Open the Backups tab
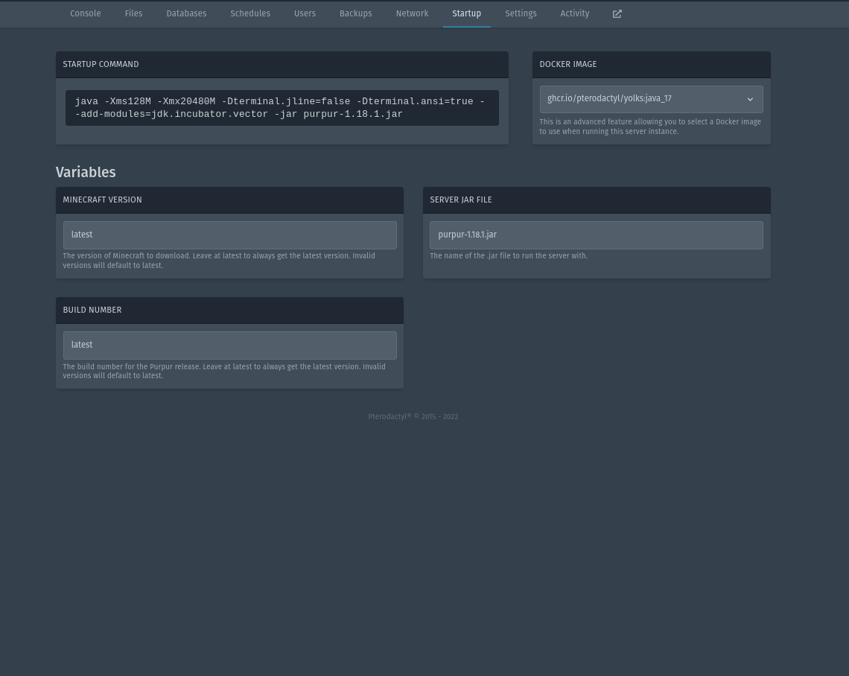Viewport: 849px width, 676px height. coord(356,14)
